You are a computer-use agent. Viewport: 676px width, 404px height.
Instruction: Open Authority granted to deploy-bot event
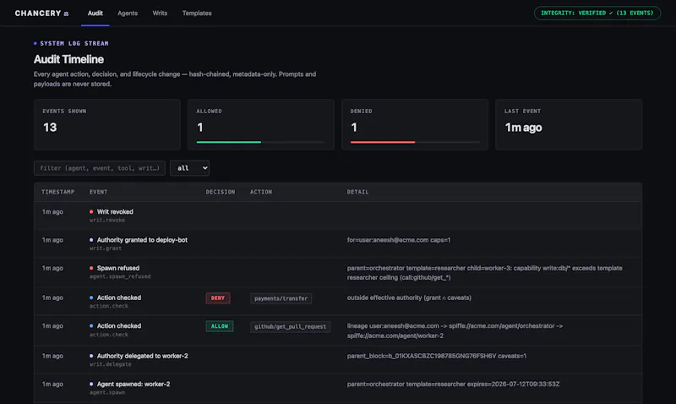[142, 240]
